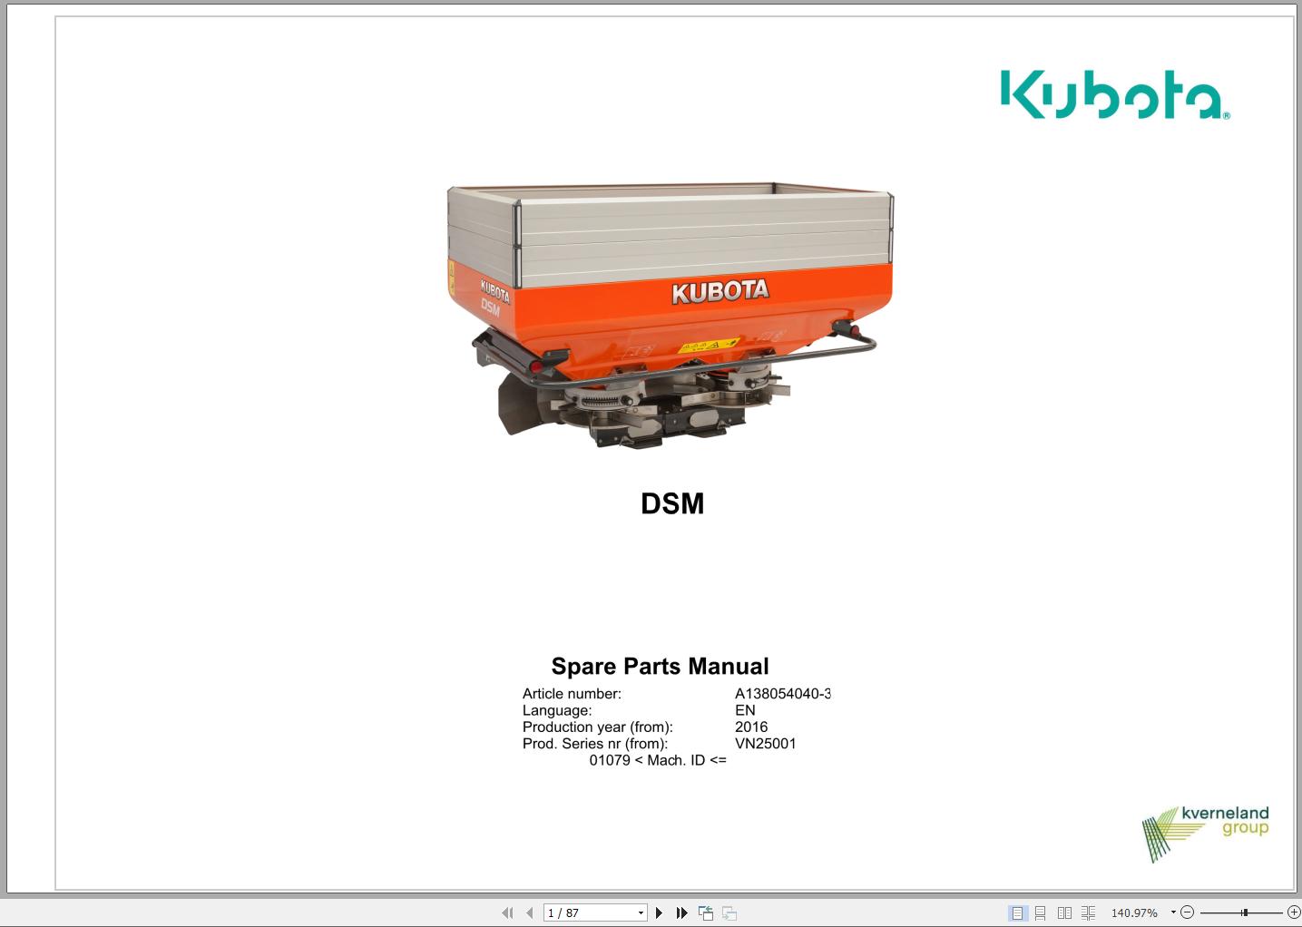The width and height of the screenshot is (1302, 927).
Task: Select the DSM title text
Action: 673,504
